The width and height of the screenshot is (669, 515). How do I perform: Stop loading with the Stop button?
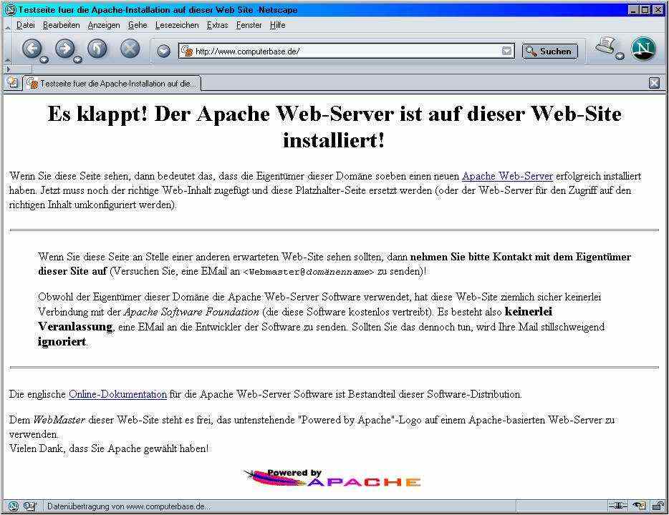pos(130,48)
